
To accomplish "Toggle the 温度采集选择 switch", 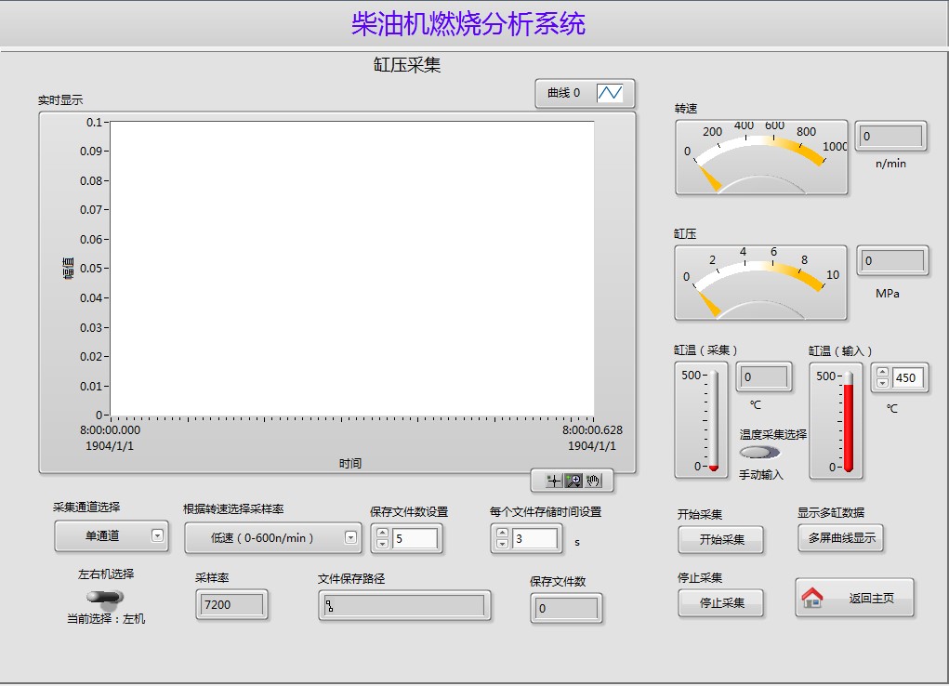I will 759,453.
